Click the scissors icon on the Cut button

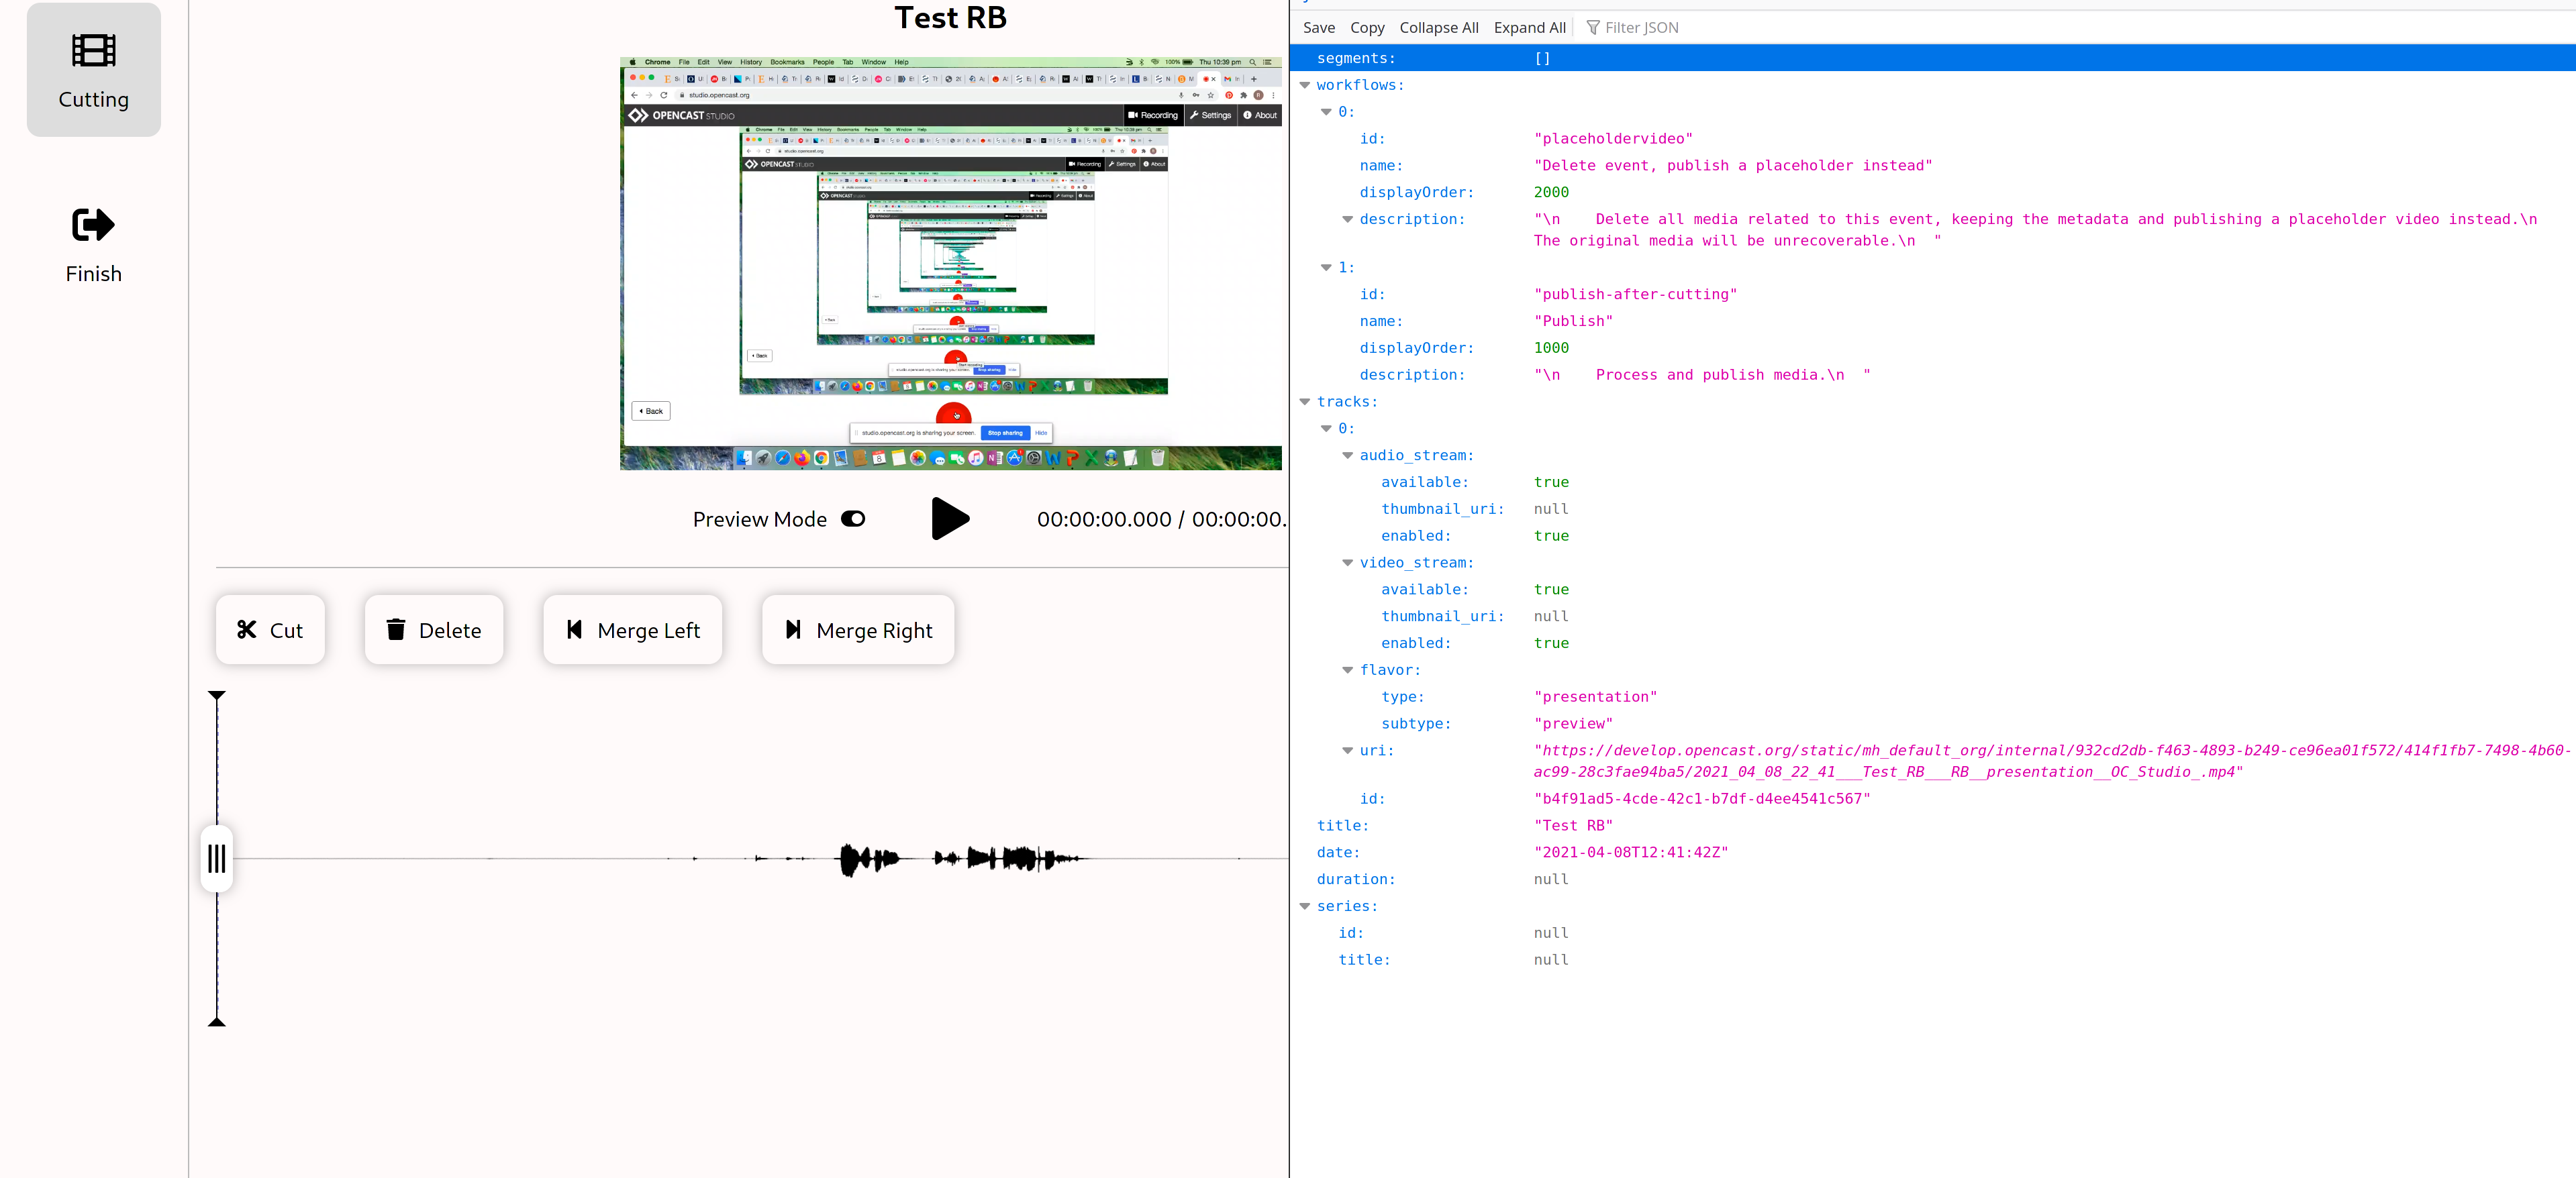[x=247, y=629]
